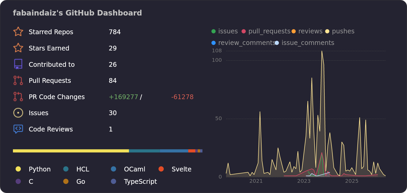Screen dimensions: 407x193
Task: Click the Python yellow language dot
Action: click(18, 169)
